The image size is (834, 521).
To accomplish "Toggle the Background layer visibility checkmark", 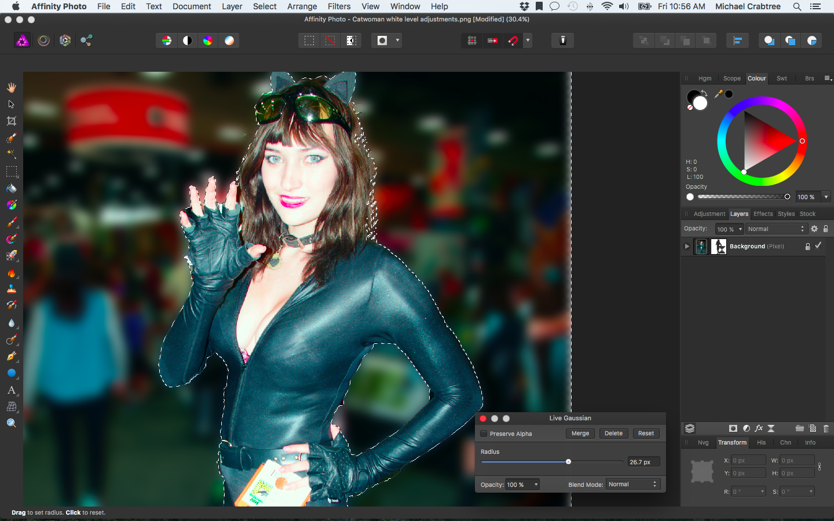I will pos(818,246).
